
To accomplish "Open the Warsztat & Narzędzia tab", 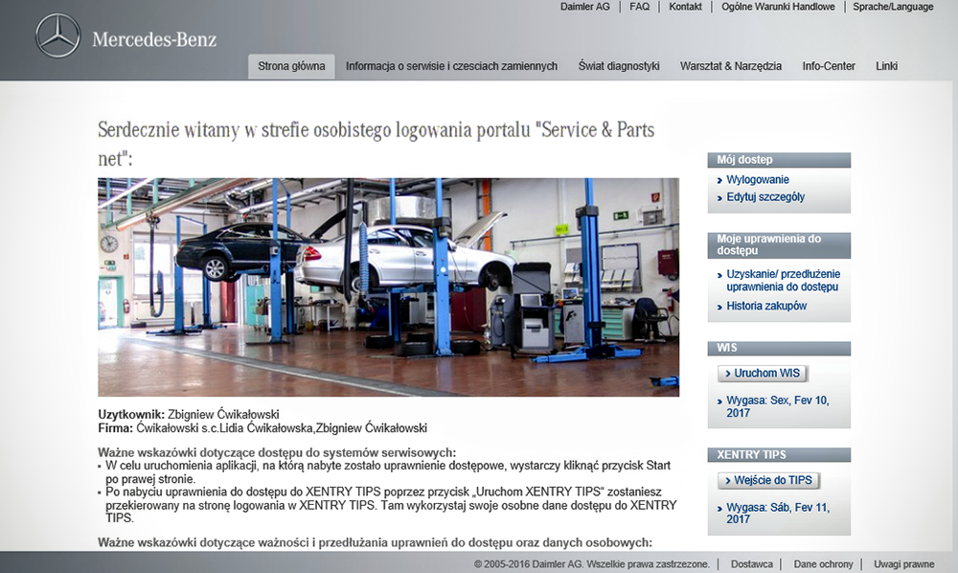I will [x=731, y=66].
